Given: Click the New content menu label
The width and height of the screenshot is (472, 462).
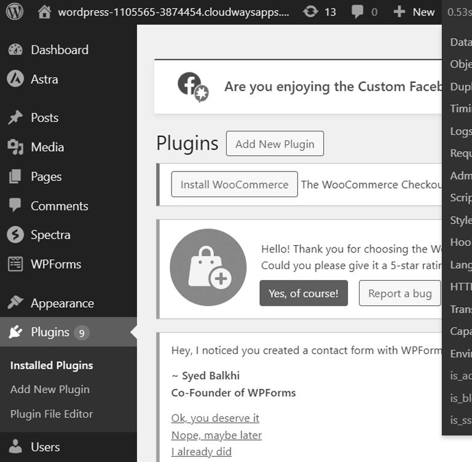Looking at the screenshot, I should tap(423, 12).
